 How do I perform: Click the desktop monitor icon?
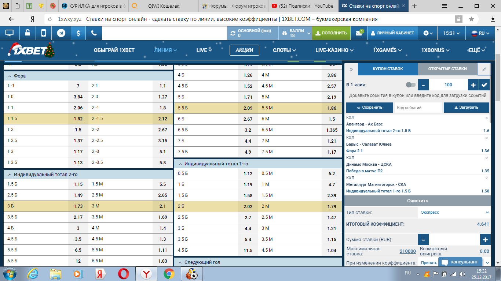pos(10,33)
